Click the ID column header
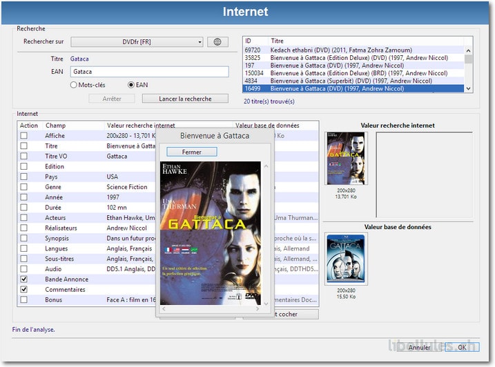Screen dimensions: 495x367 pos(255,41)
